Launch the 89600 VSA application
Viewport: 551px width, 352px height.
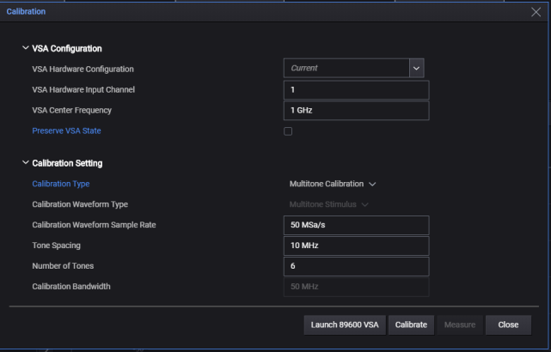[345, 325]
